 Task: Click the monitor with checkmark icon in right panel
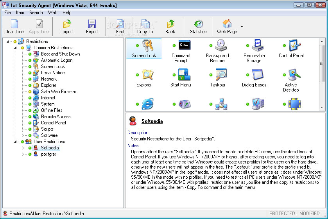[x=258, y=104]
